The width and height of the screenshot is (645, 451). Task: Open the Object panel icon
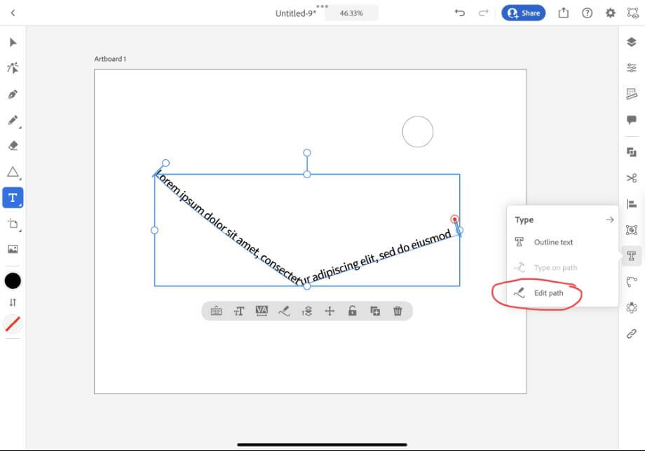click(x=632, y=229)
